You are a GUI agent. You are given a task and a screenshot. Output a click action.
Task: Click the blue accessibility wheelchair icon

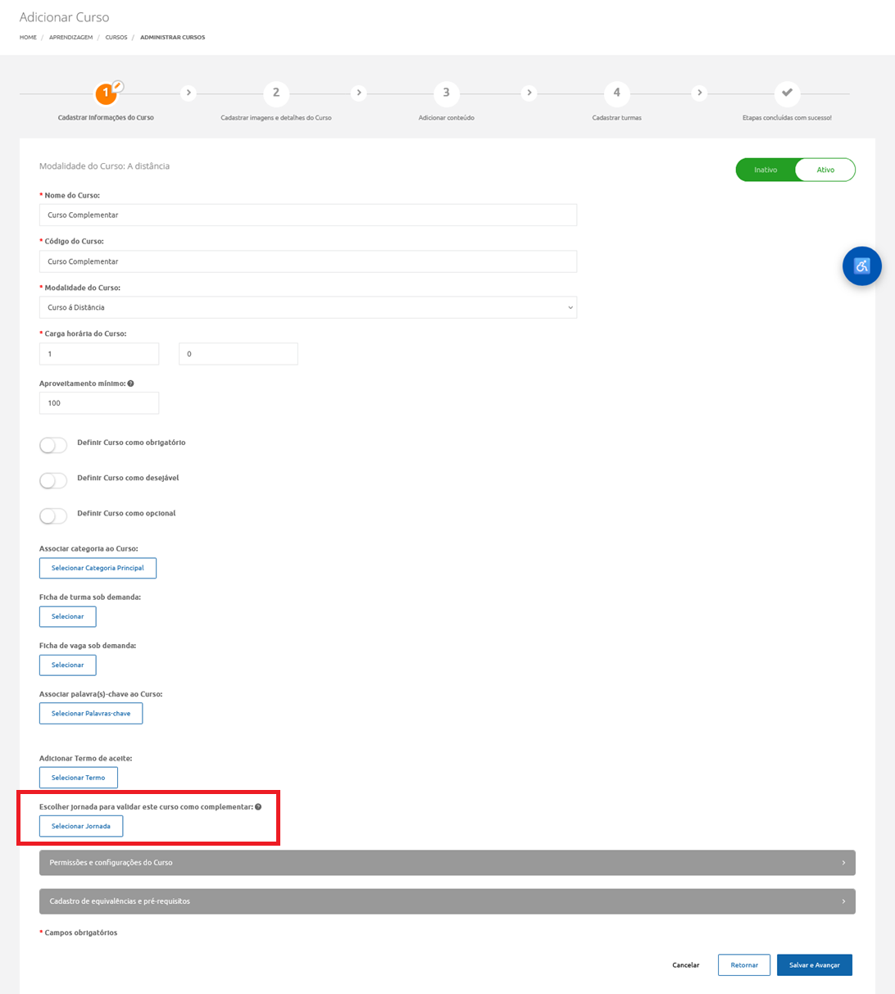pos(861,266)
